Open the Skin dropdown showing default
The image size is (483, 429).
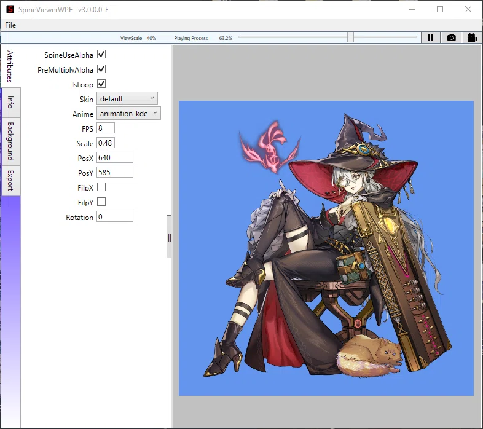coord(127,98)
